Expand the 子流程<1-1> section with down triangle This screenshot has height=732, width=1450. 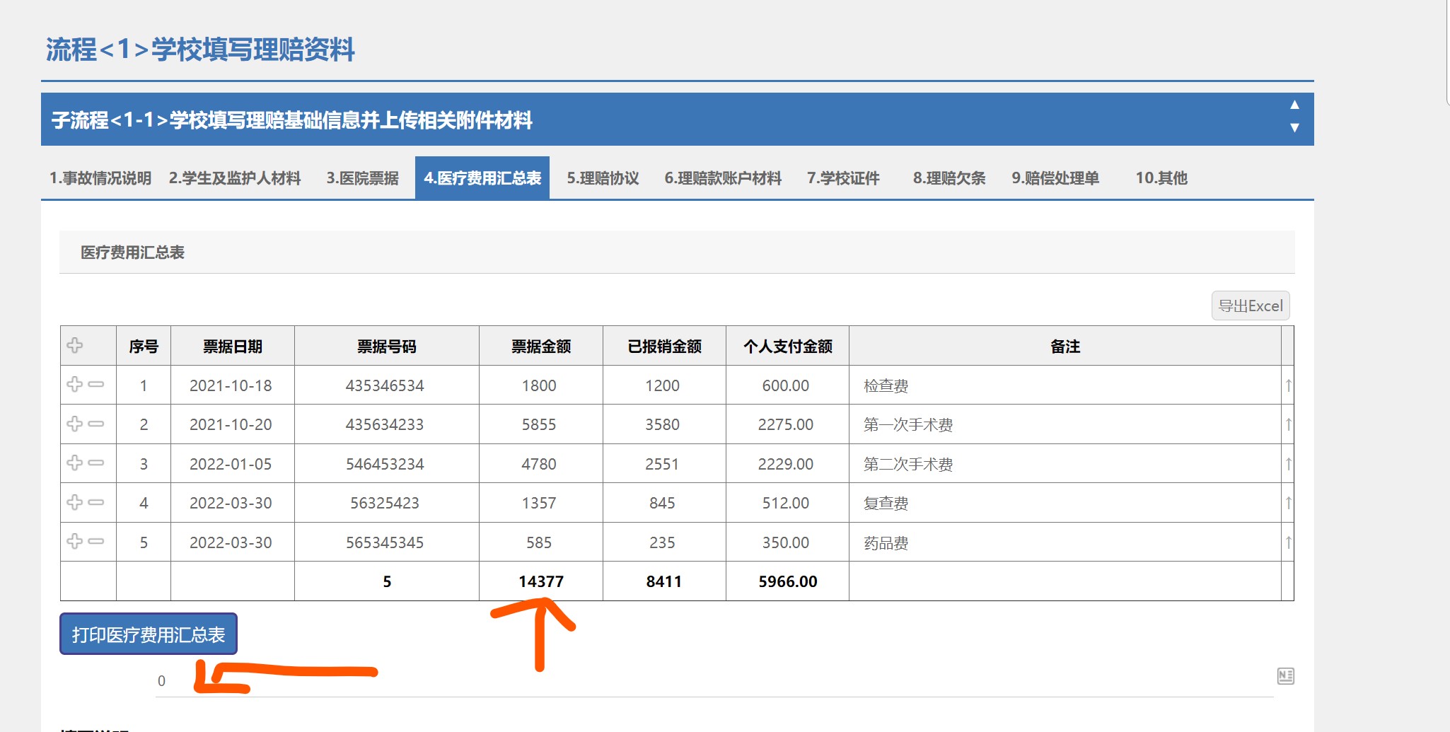[x=1294, y=127]
